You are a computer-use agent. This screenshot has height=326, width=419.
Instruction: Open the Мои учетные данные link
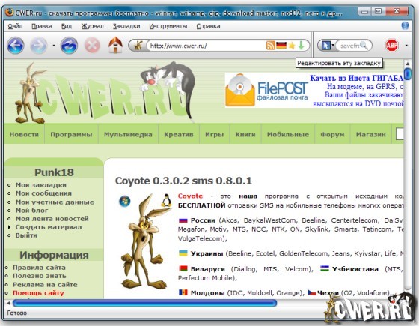tap(55, 202)
